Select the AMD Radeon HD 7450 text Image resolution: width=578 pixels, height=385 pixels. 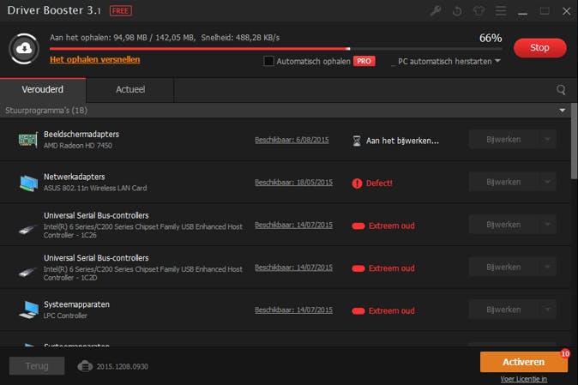[78, 146]
